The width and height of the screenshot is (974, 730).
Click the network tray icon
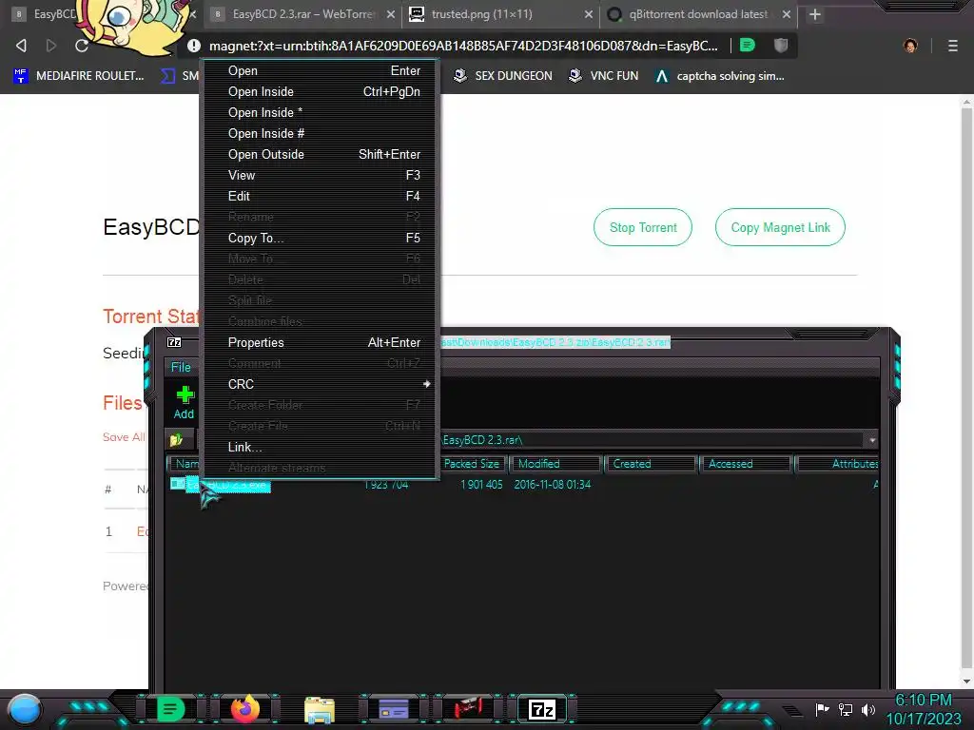846,709
